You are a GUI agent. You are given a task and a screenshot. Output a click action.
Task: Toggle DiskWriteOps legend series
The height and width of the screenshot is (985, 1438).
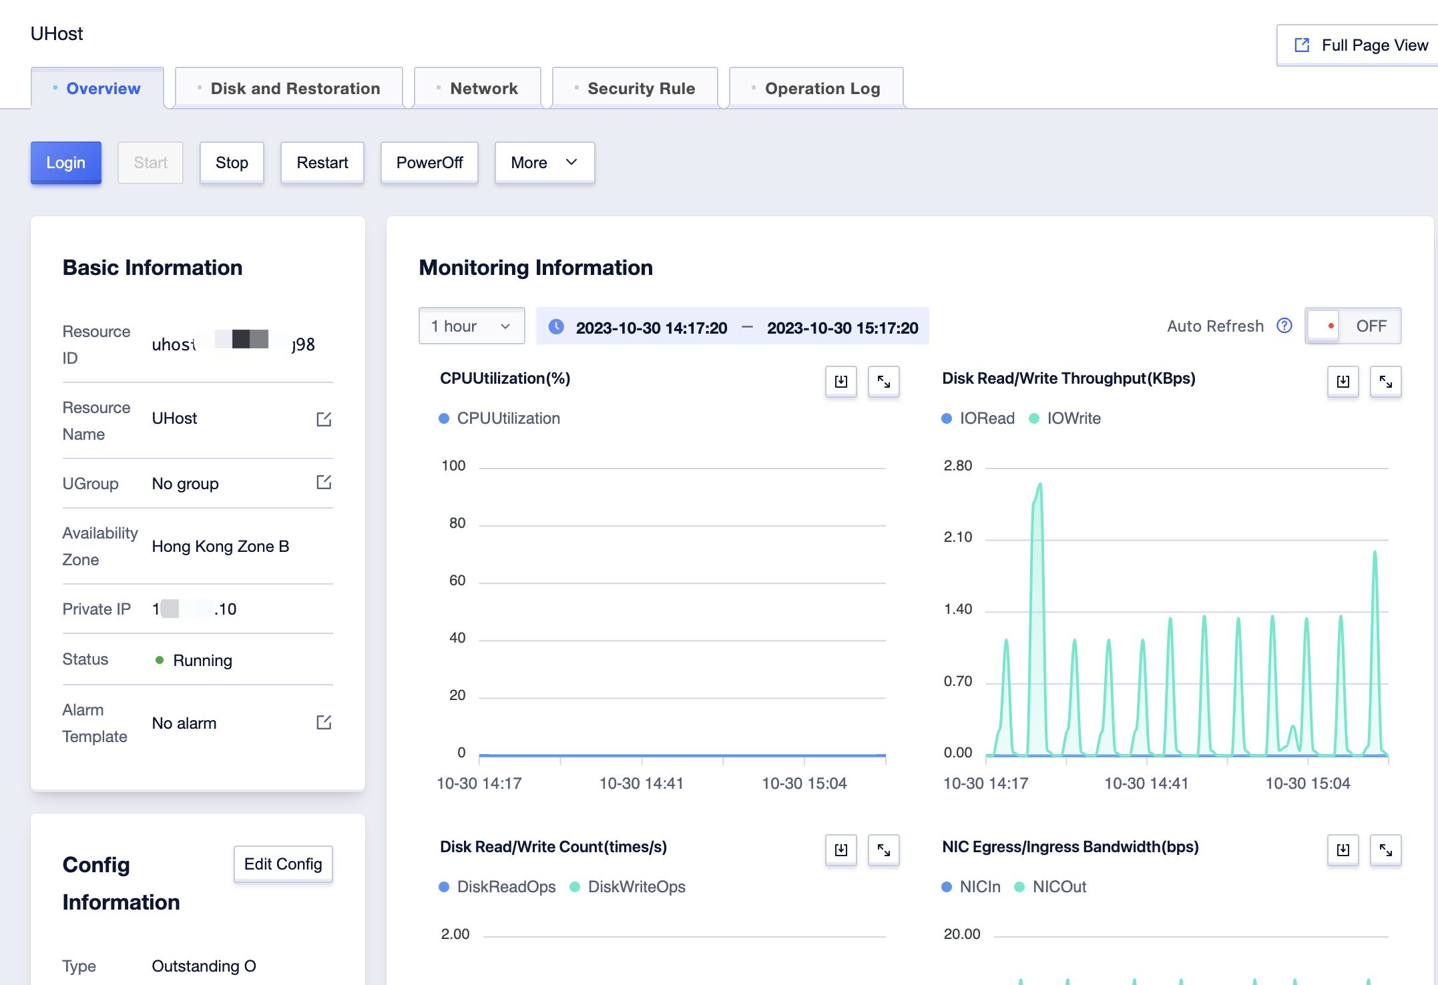(x=628, y=887)
